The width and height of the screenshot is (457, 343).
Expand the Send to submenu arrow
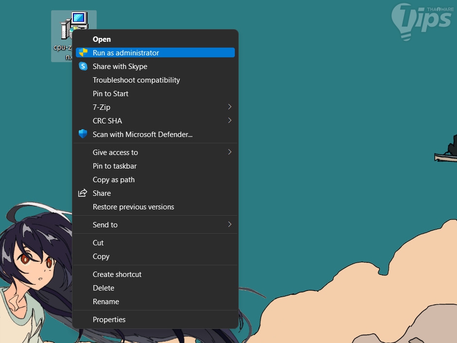pos(229,224)
